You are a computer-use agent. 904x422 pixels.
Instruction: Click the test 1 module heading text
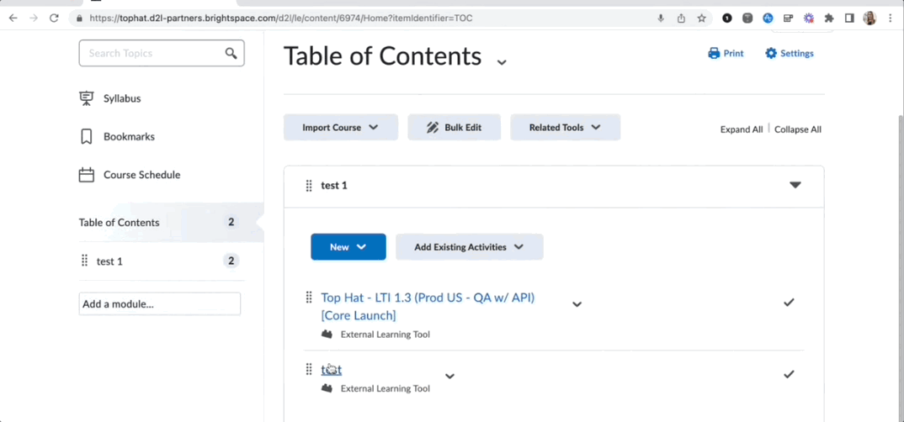pos(334,186)
